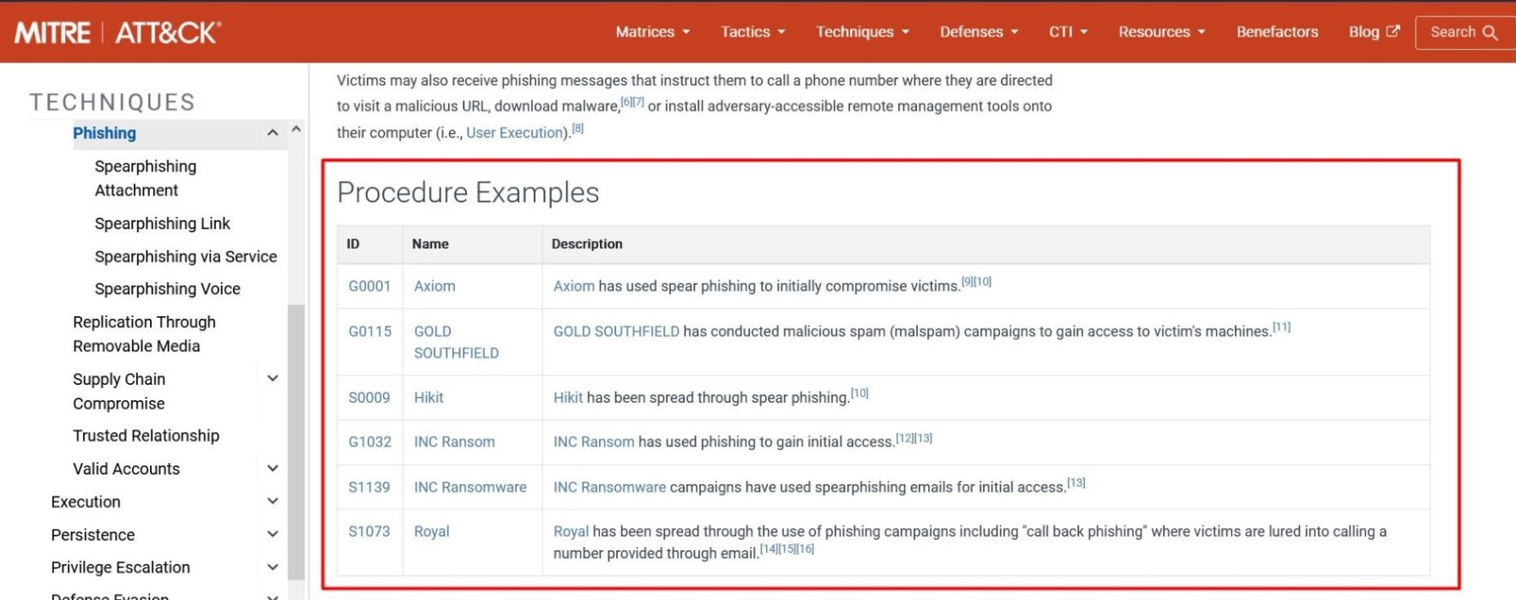The height and width of the screenshot is (600, 1516).
Task: Collapse the Phishing sidebar section
Action: pos(273,133)
